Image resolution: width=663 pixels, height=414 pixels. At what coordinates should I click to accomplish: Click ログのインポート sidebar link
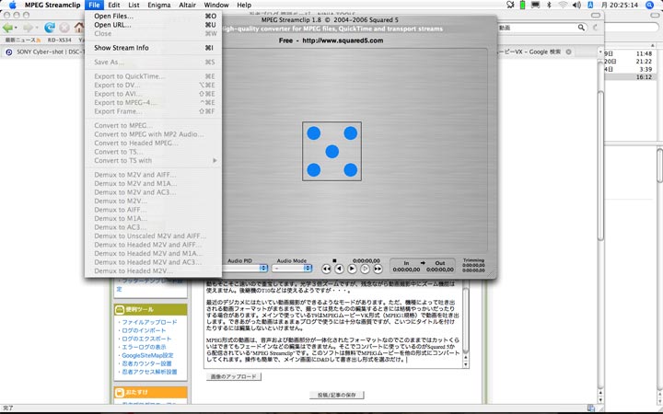coord(144,330)
